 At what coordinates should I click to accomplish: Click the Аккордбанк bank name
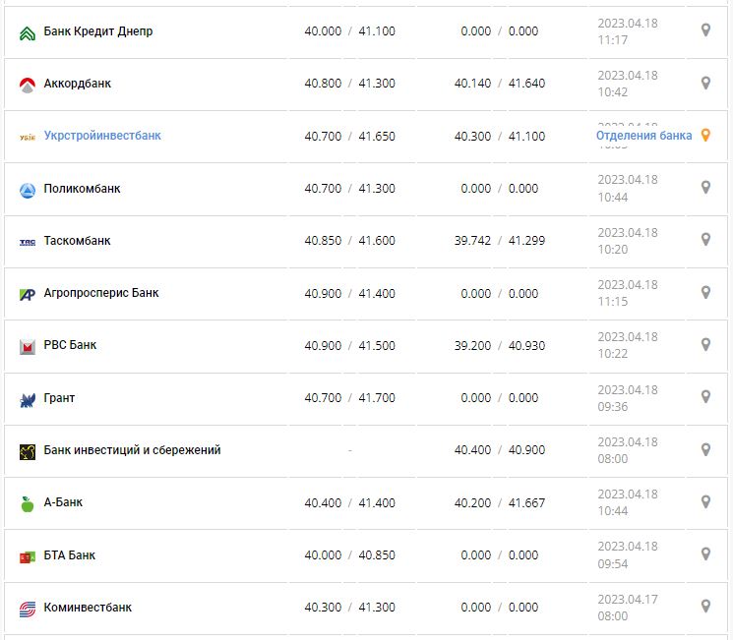click(78, 84)
